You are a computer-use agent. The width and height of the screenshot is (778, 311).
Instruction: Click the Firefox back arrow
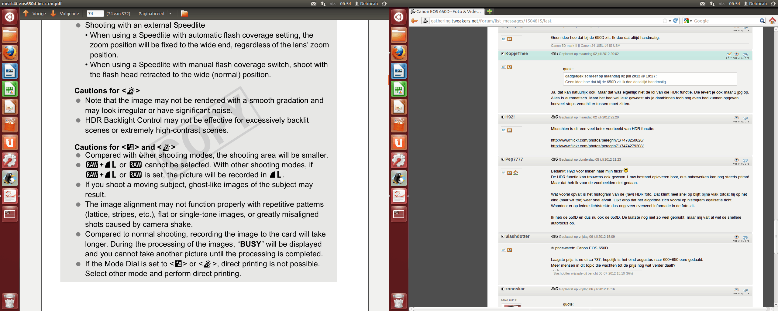point(414,21)
